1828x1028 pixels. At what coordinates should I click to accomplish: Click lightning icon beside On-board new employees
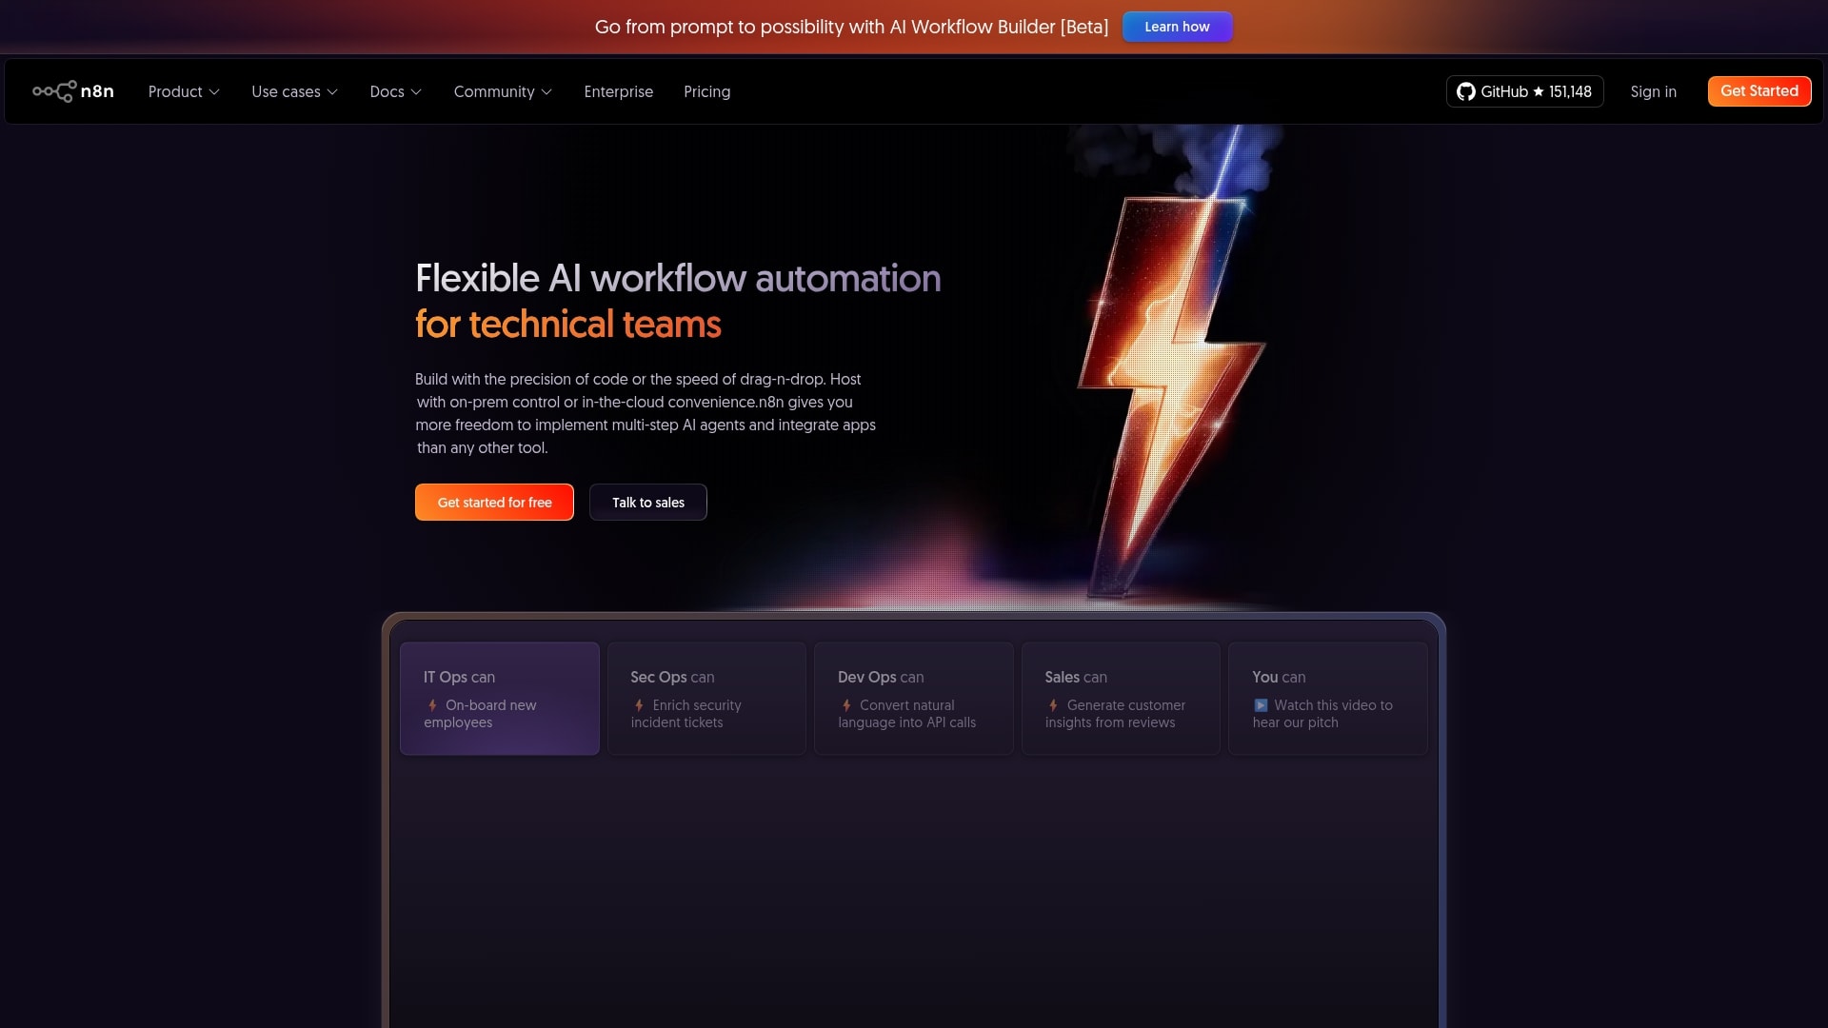click(432, 705)
